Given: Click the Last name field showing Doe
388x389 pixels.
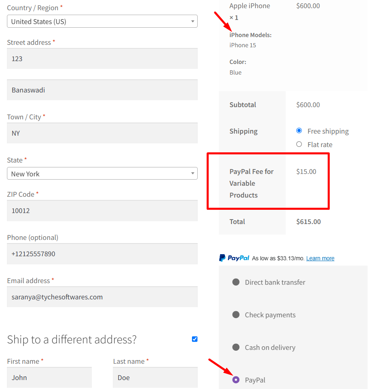Looking at the screenshot, I should click(155, 378).
